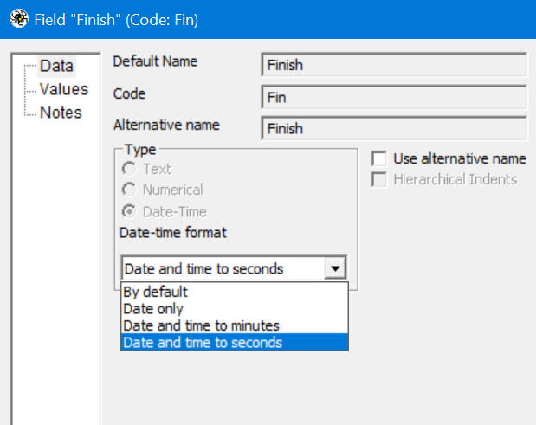Click the Date-time format dropdown arrow

click(x=335, y=268)
